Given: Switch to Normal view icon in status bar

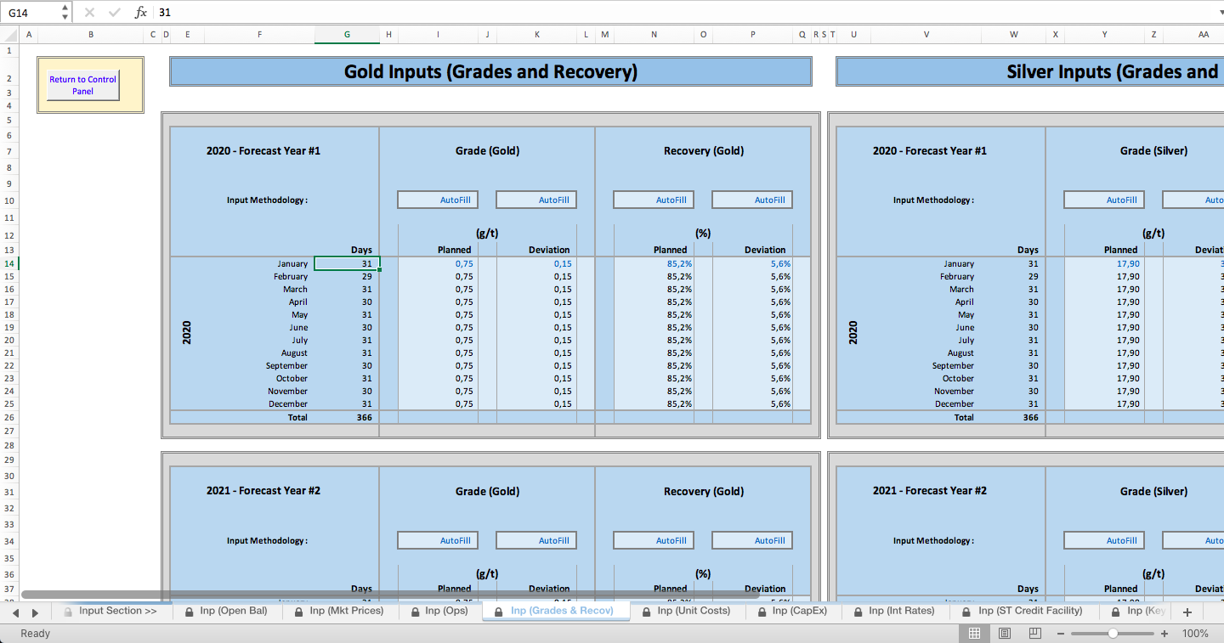Looking at the screenshot, I should pyautogui.click(x=975, y=634).
